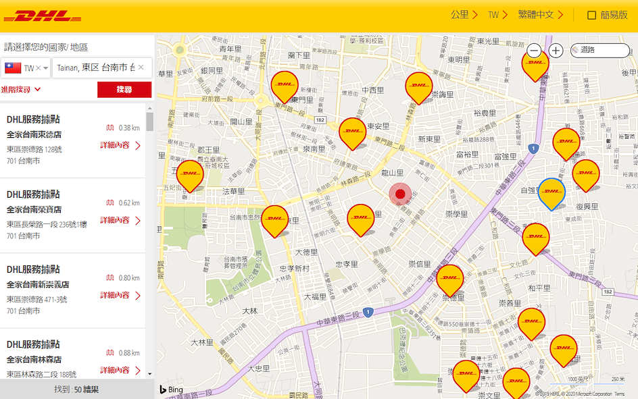The height and width of the screenshot is (399, 638).
Task: Click the DHL pin near 裕農路 above 復興里
Action: [x=566, y=144]
